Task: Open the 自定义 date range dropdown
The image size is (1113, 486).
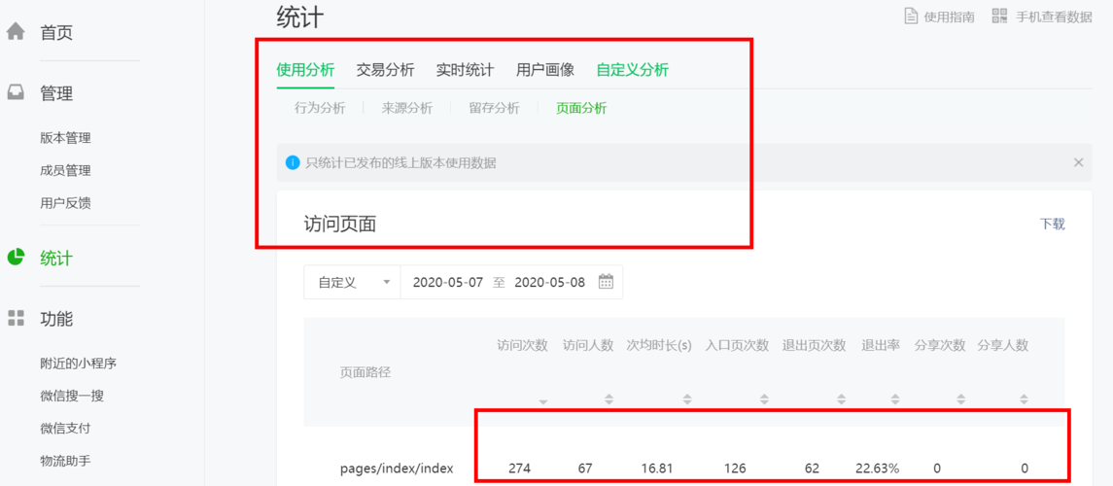Action: pyautogui.click(x=352, y=282)
